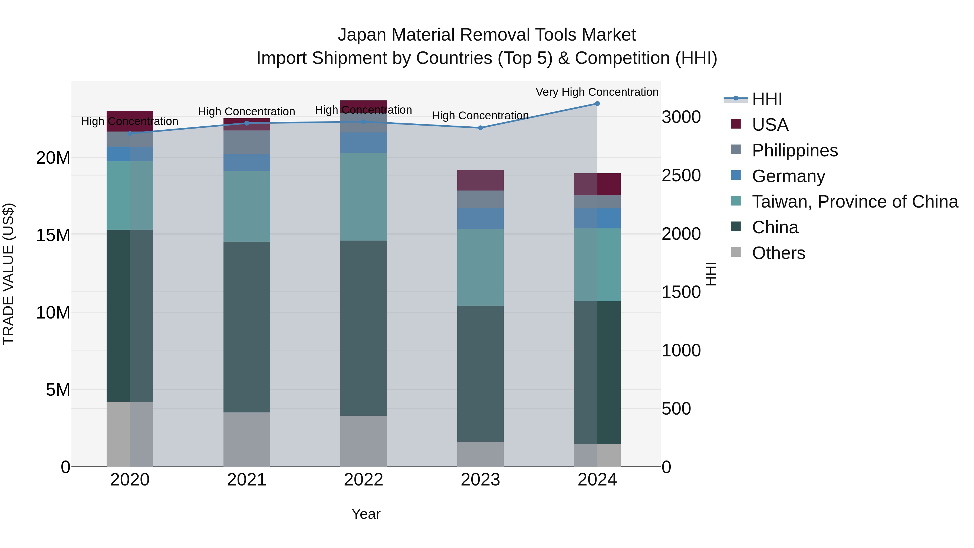The width and height of the screenshot is (974, 548).
Task: Click the 2020 x-axis label
Action: 130,480
